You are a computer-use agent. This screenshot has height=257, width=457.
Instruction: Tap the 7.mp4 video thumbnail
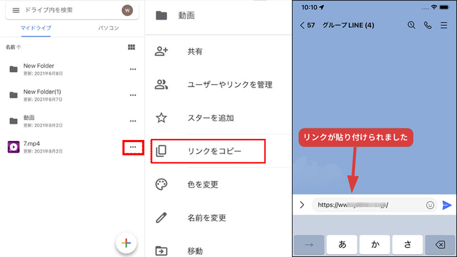click(x=14, y=147)
